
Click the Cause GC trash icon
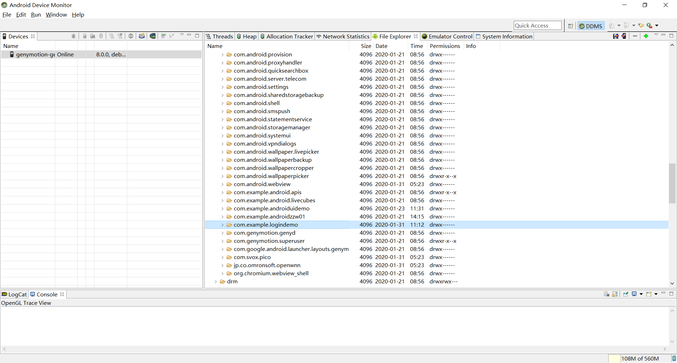(x=101, y=36)
